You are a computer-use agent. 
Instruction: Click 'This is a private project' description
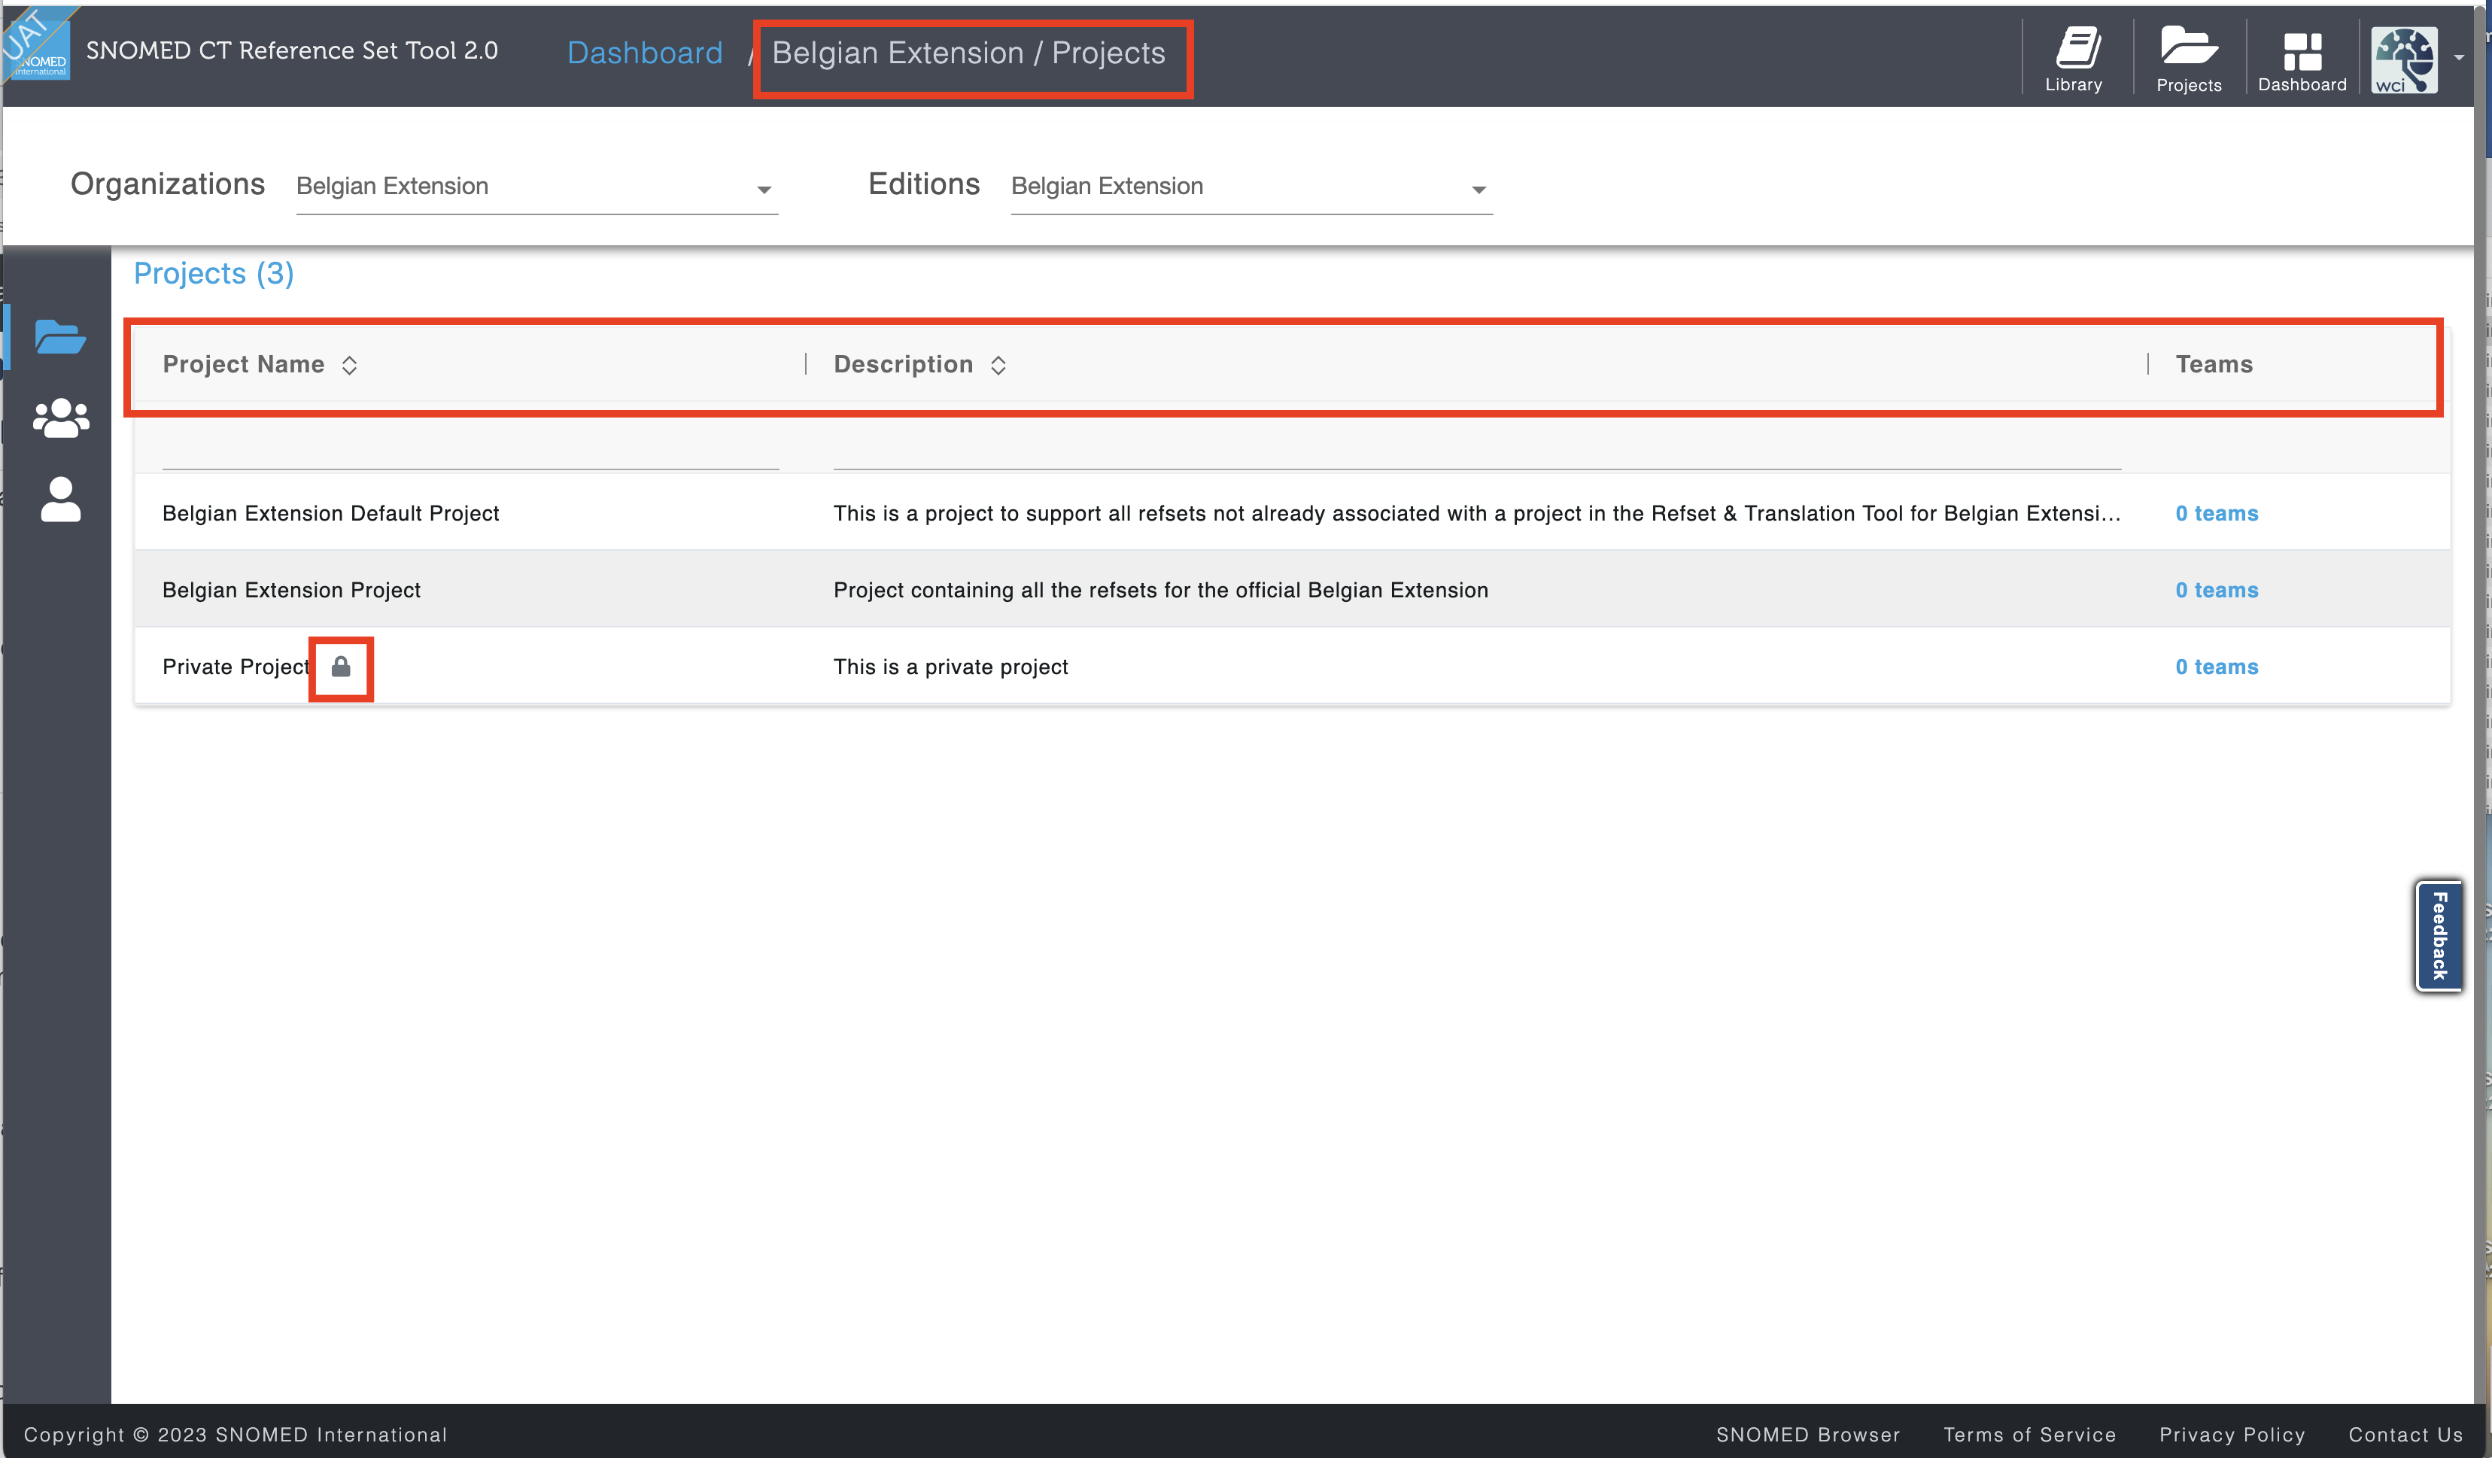coord(950,667)
